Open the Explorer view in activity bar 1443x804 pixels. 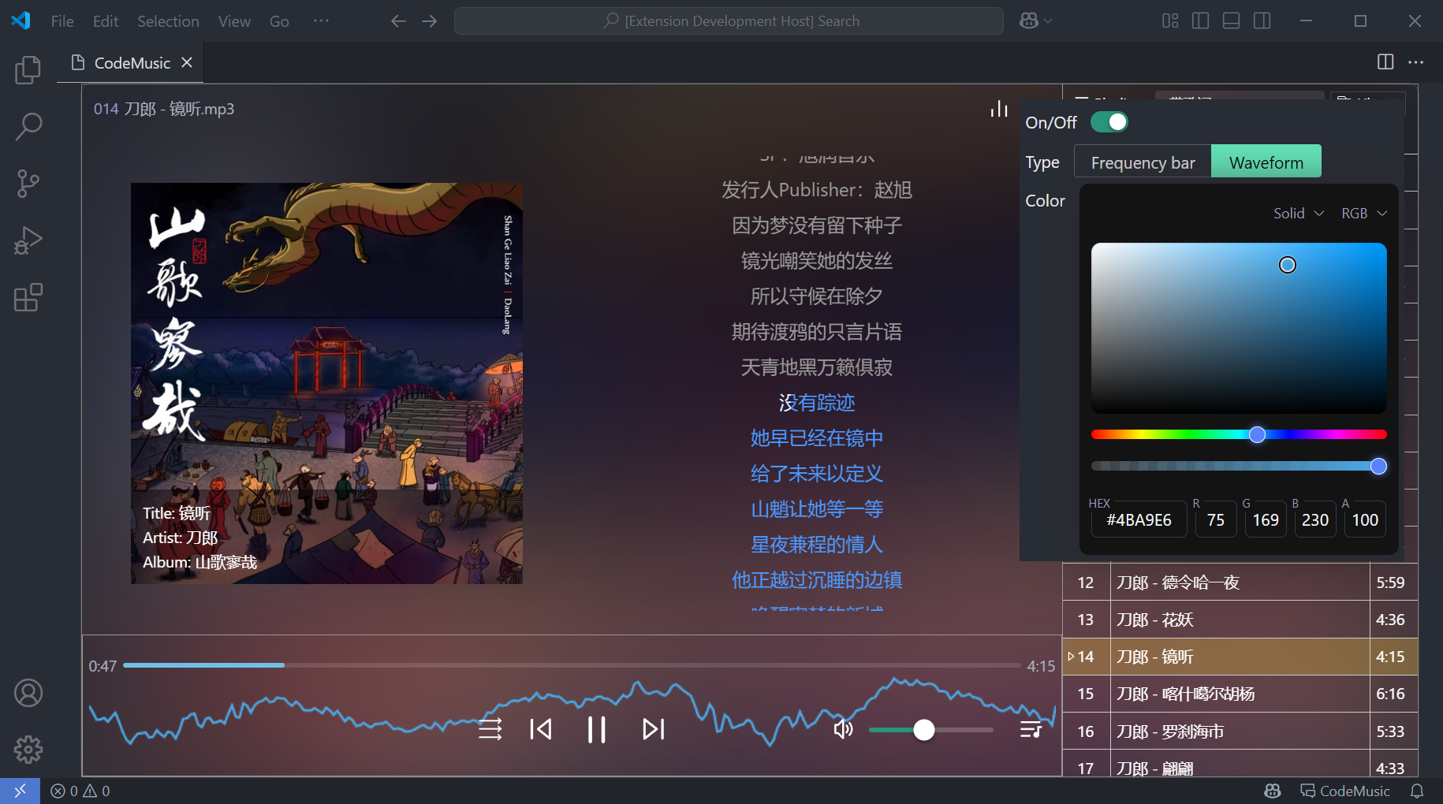pos(28,70)
